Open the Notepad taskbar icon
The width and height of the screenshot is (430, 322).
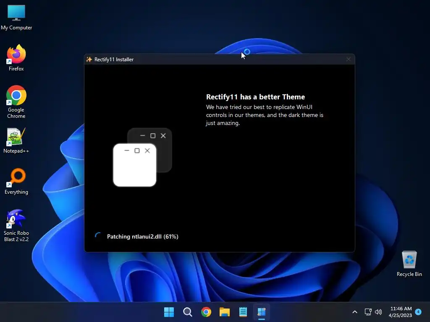(x=243, y=312)
